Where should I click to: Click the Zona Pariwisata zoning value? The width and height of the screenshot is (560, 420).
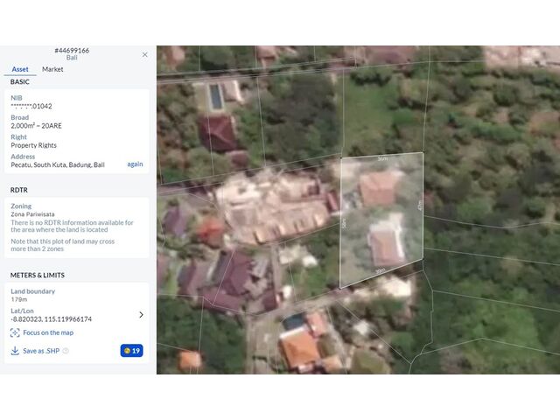[x=32, y=214]
